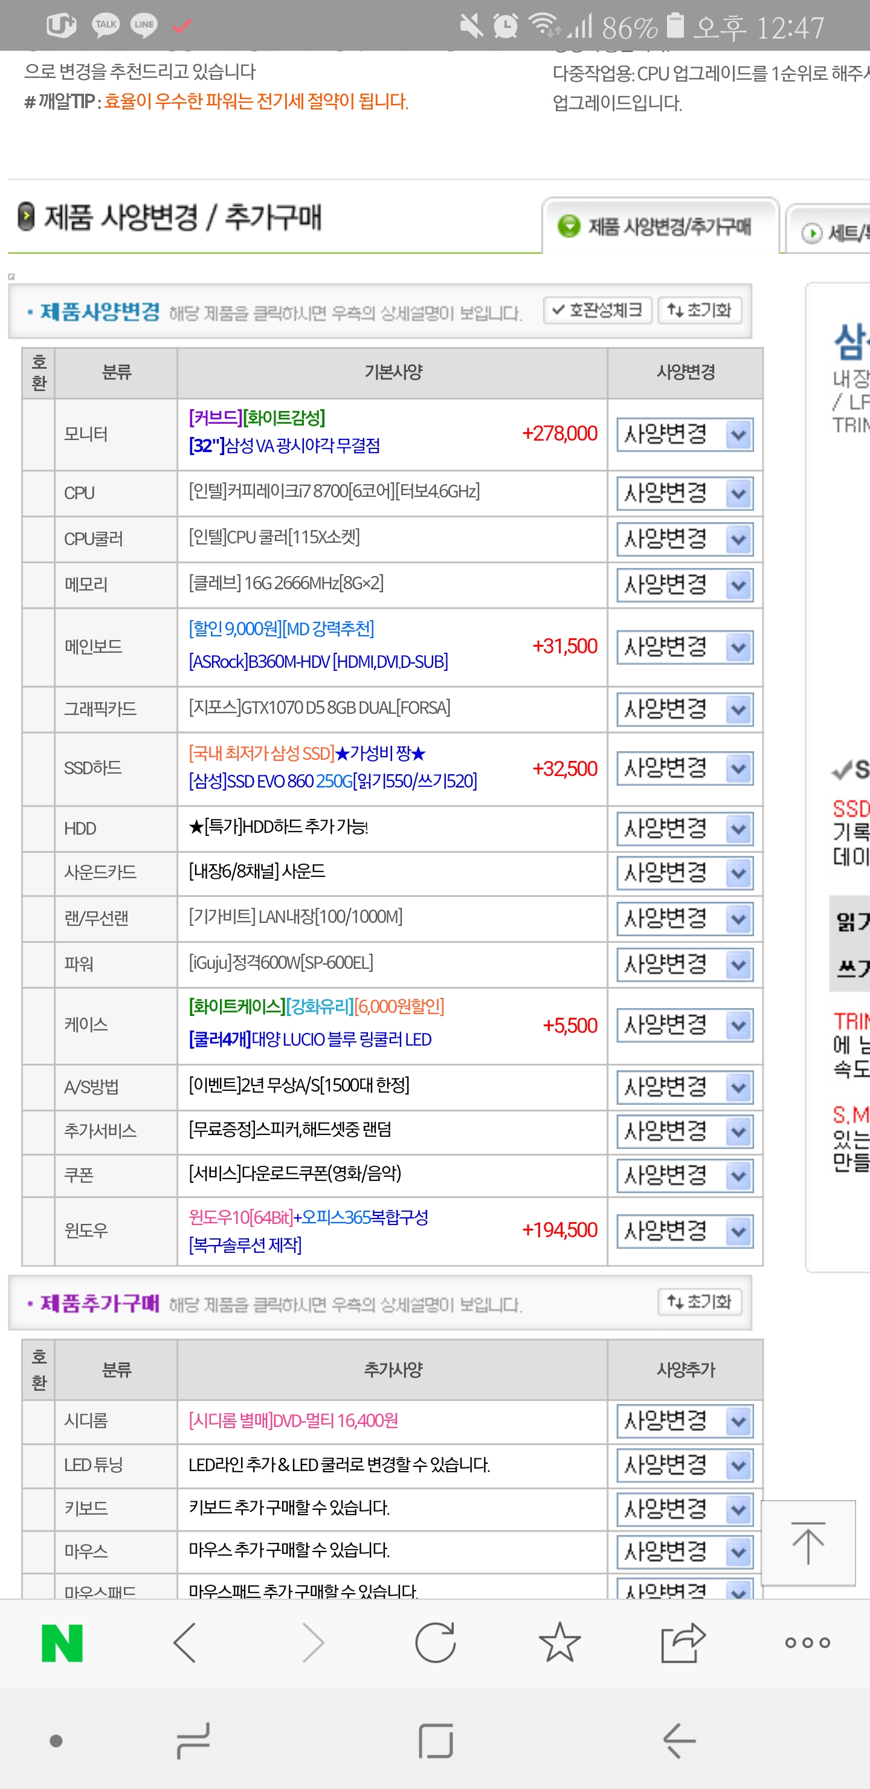Image resolution: width=870 pixels, height=1789 pixels.
Task: Open 사양변경 dropdown for CPU row
Action: tap(685, 493)
